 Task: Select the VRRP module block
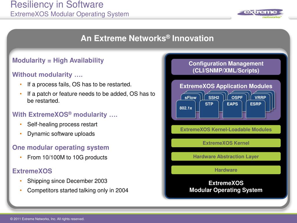point(260,98)
